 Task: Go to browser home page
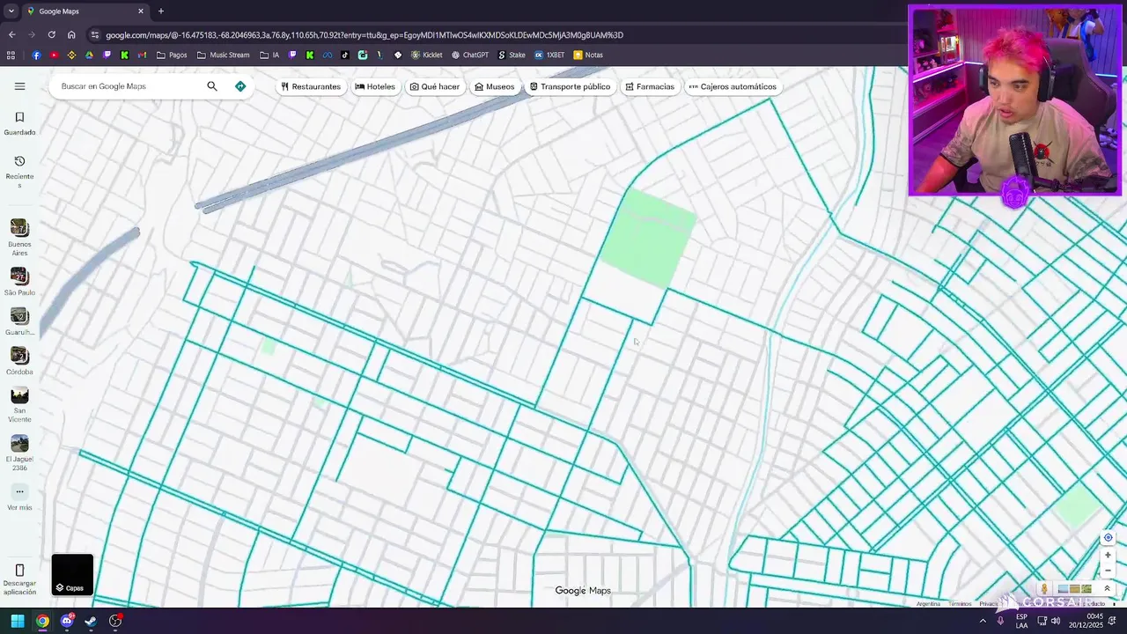(x=71, y=35)
